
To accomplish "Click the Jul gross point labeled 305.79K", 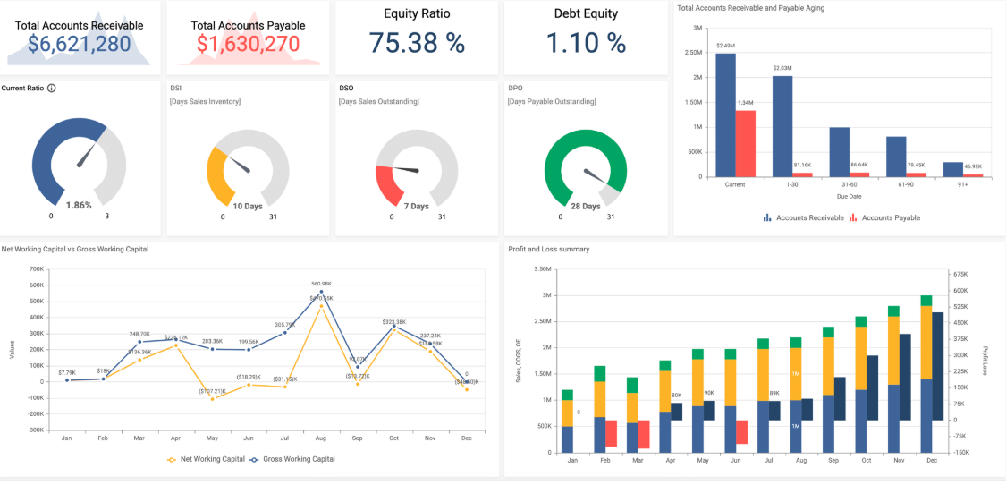I will click(285, 333).
